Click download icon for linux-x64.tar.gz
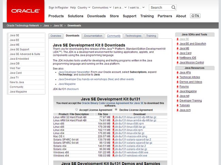 point(113,133)
